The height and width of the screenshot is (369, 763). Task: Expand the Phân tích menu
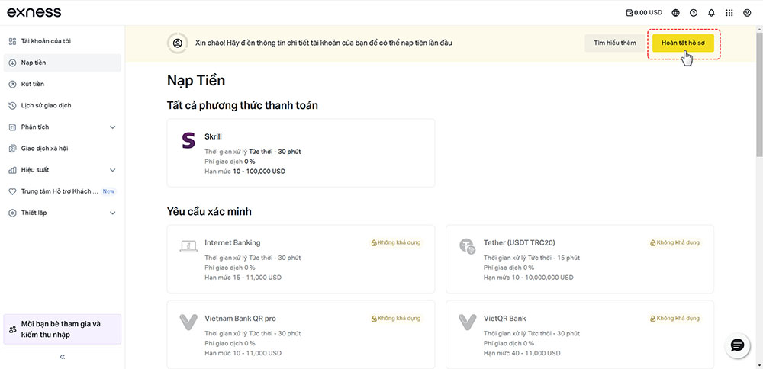click(x=63, y=127)
